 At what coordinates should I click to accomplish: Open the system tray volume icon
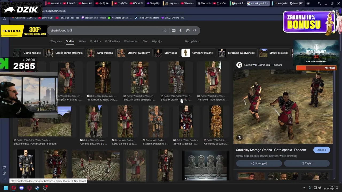coord(320,188)
